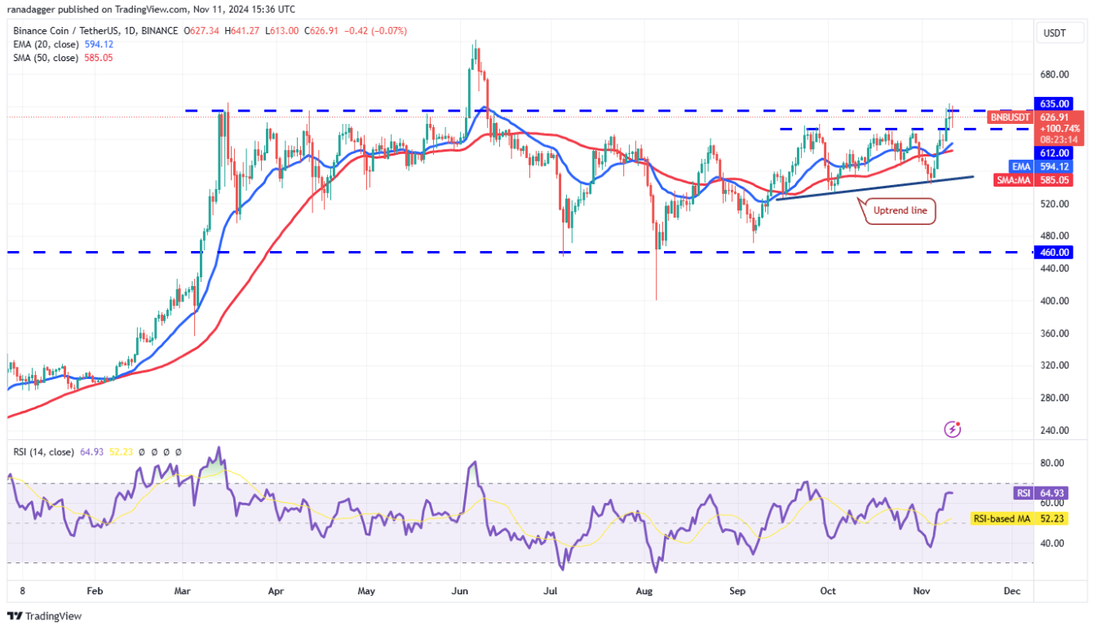Click the RSI (14, close) legend entry
The width and height of the screenshot is (1093, 626).
[x=43, y=452]
